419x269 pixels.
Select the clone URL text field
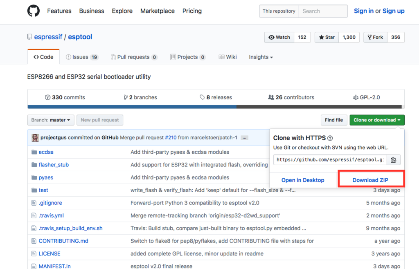pos(330,159)
